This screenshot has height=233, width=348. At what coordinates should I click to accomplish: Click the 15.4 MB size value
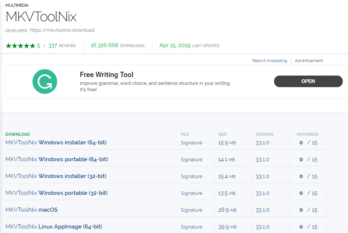[x=227, y=177]
